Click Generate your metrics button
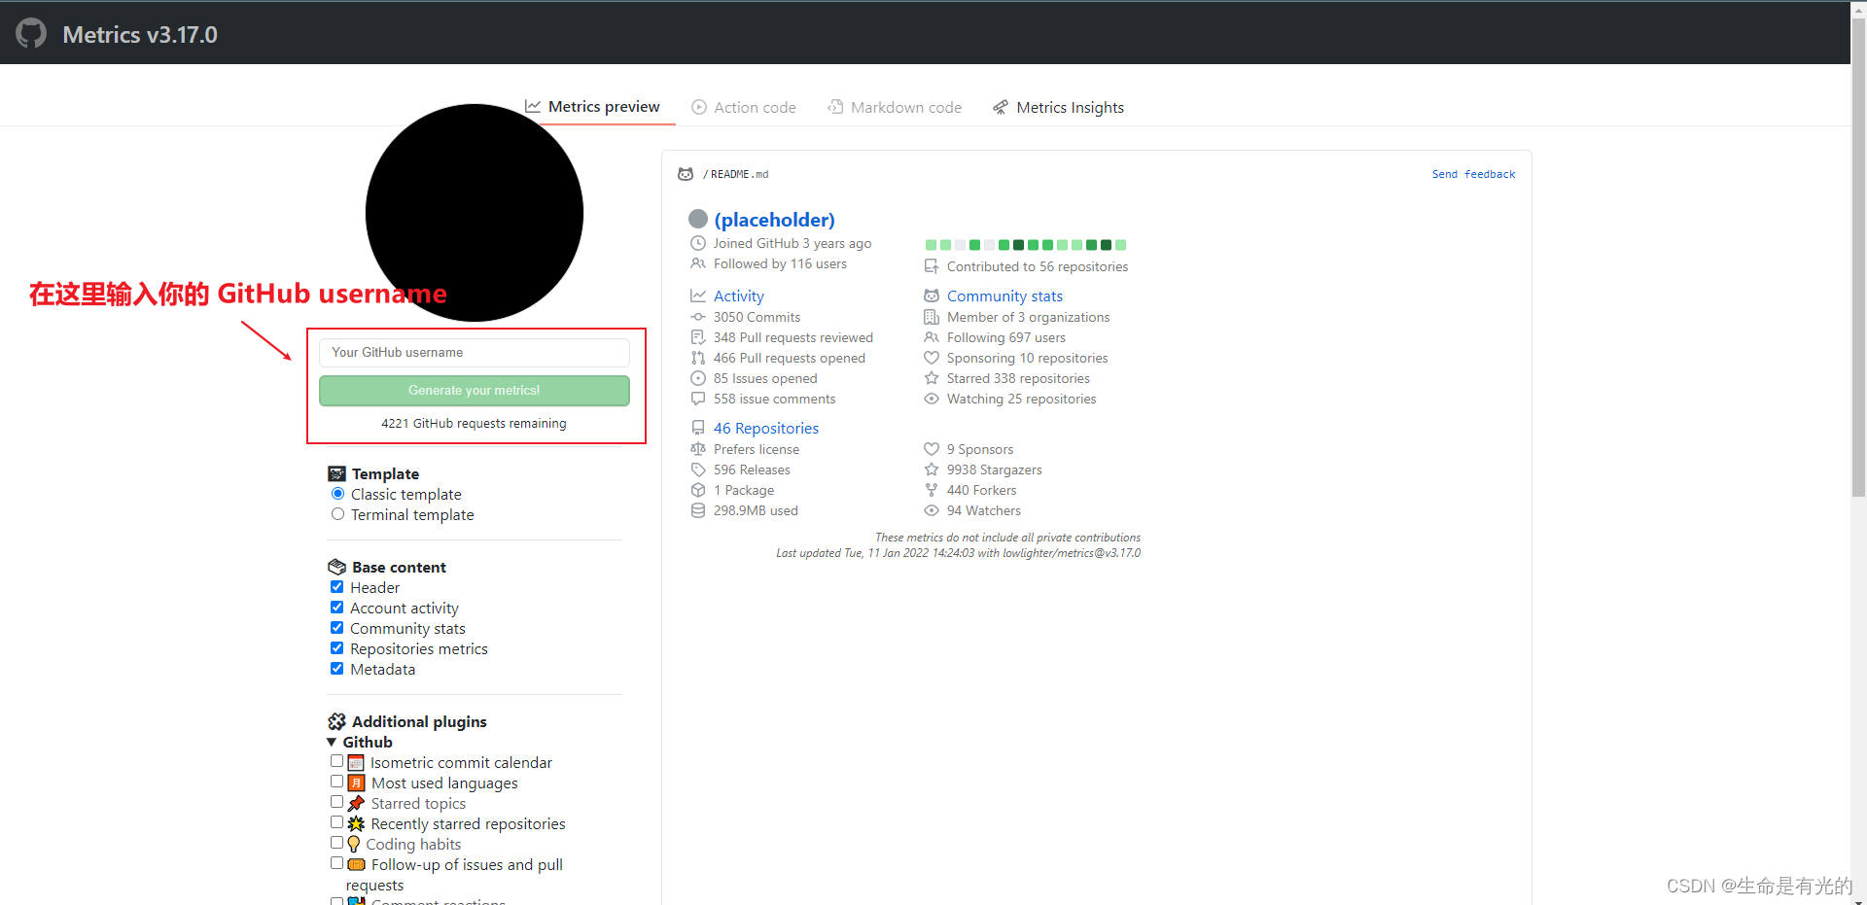The height and width of the screenshot is (905, 1867). click(x=475, y=390)
